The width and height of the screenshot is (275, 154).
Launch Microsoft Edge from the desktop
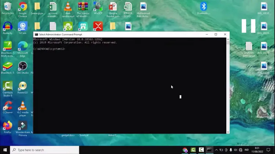click(x=23, y=49)
